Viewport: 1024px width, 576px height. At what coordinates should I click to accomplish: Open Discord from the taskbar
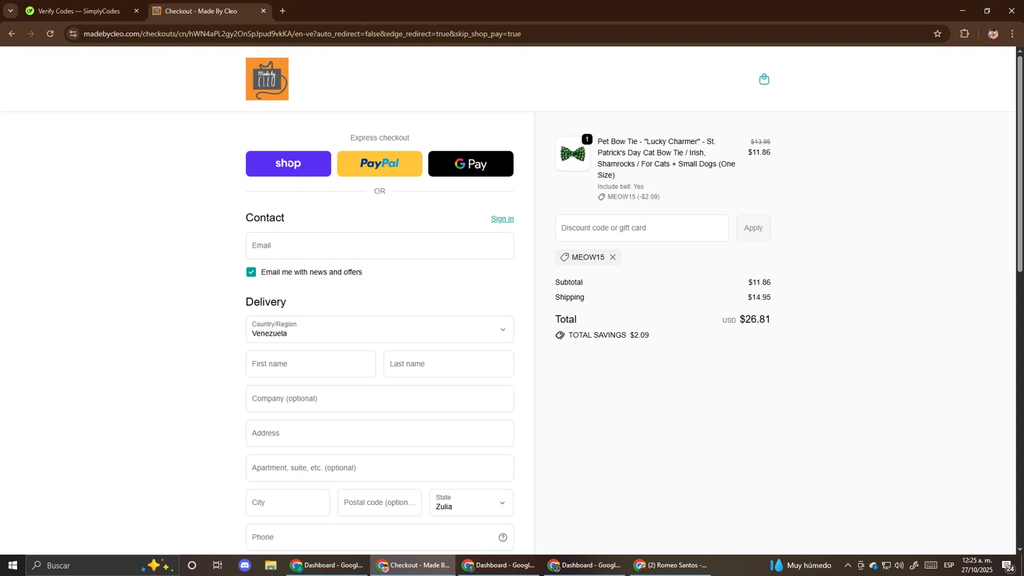[244, 565]
